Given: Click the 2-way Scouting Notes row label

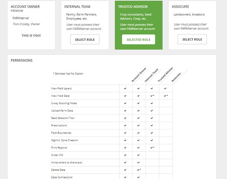Looking at the screenshot, I should [x=64, y=103].
